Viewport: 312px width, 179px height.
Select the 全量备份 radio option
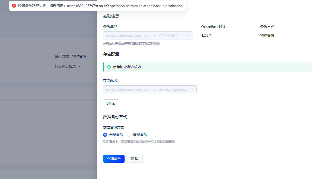tap(105, 135)
